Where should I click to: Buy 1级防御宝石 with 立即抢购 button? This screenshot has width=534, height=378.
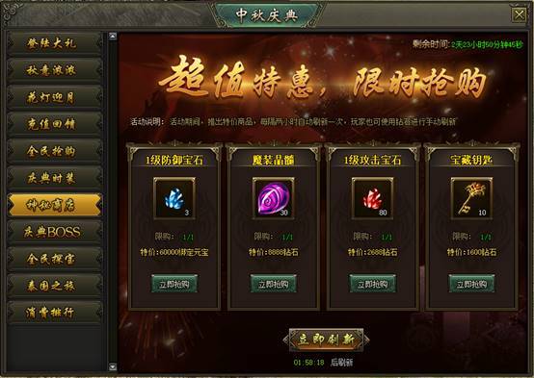click(x=174, y=284)
